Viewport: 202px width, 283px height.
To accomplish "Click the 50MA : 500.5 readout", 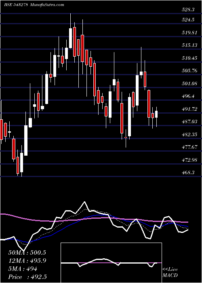I will [27, 253].
